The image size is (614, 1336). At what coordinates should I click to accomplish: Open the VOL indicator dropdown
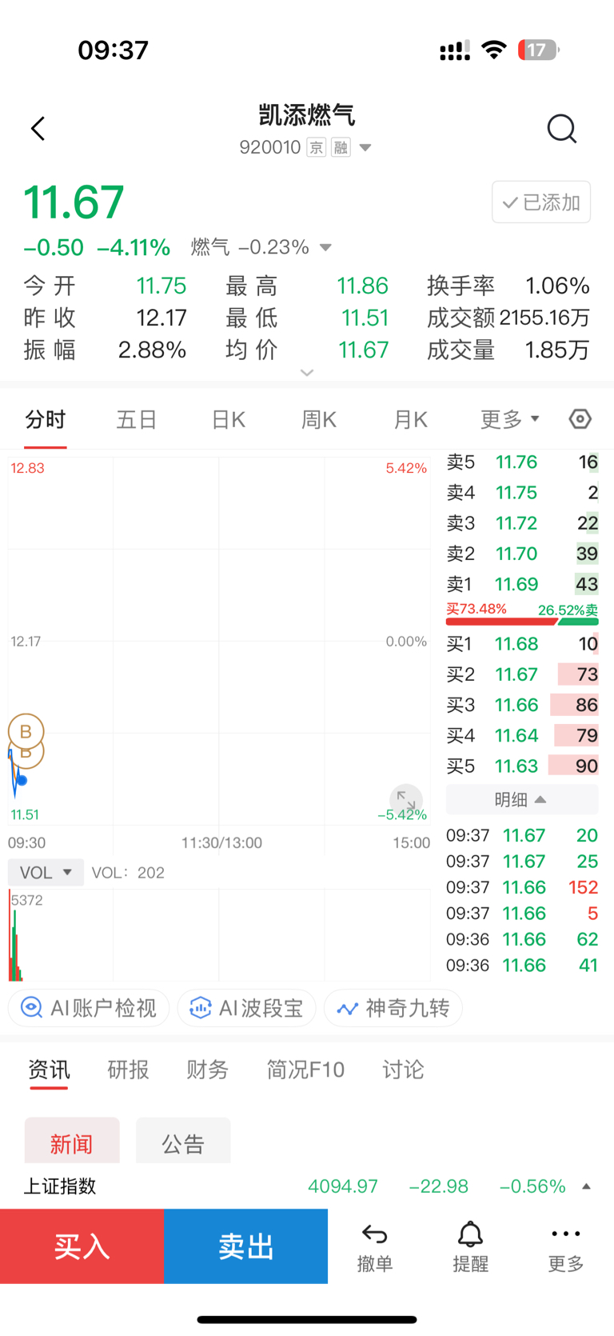[x=46, y=872]
